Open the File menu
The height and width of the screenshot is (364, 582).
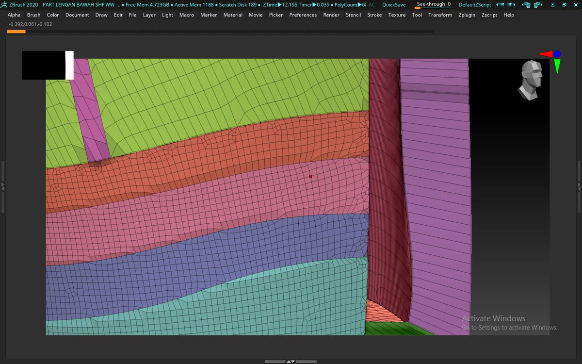[132, 15]
